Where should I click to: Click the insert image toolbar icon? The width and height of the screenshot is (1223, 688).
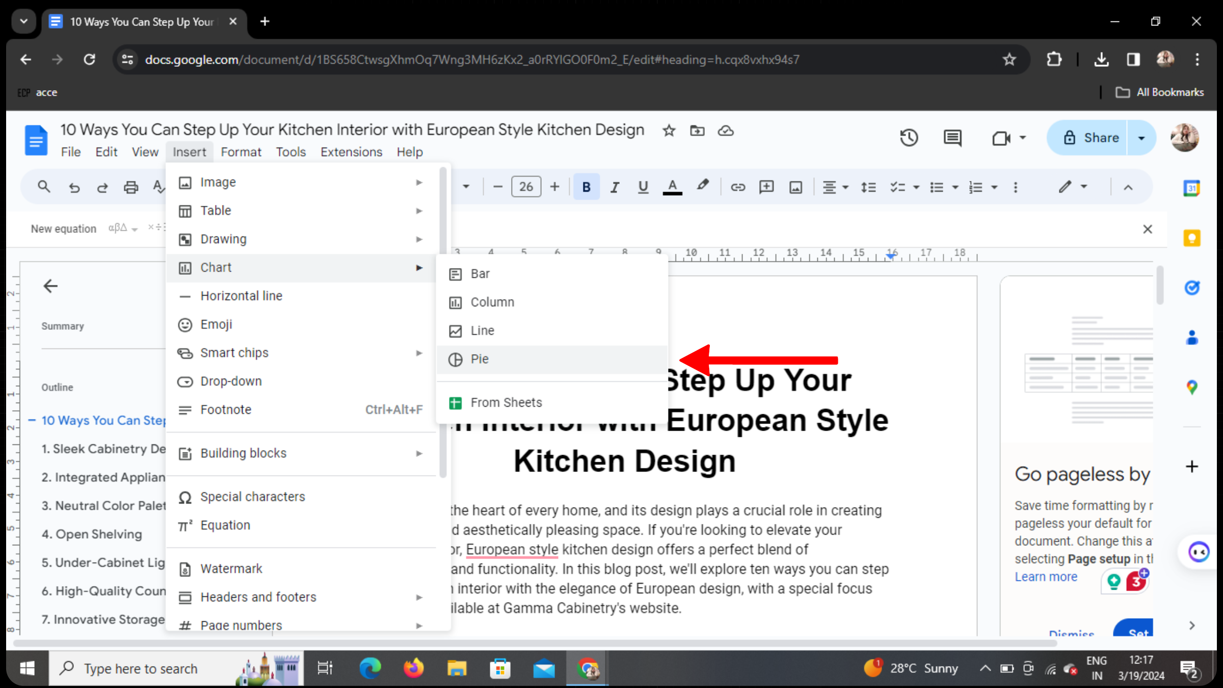(795, 187)
